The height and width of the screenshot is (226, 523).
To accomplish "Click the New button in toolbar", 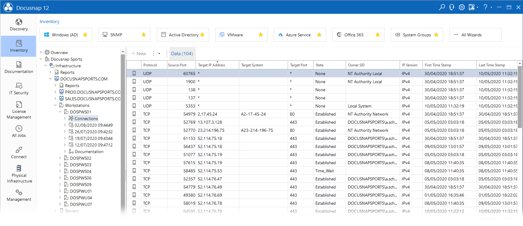I will (139, 54).
